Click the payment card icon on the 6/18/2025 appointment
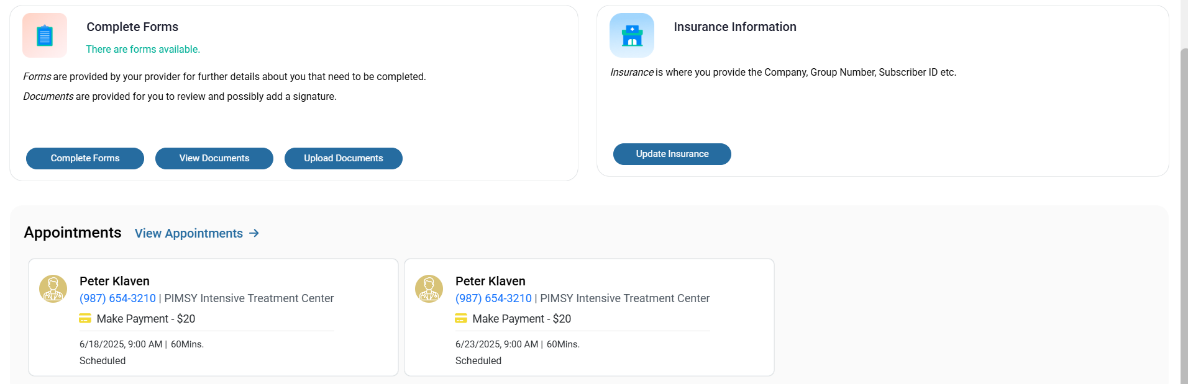This screenshot has height=384, width=1188. (85, 318)
